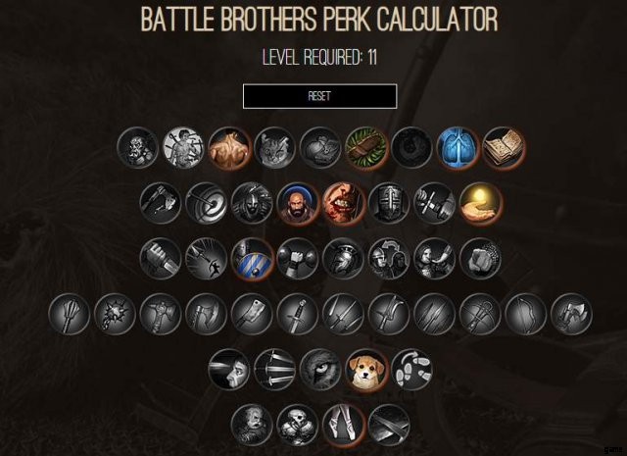Select the muscular back perk icon
This screenshot has height=456, width=627.
(x=229, y=148)
